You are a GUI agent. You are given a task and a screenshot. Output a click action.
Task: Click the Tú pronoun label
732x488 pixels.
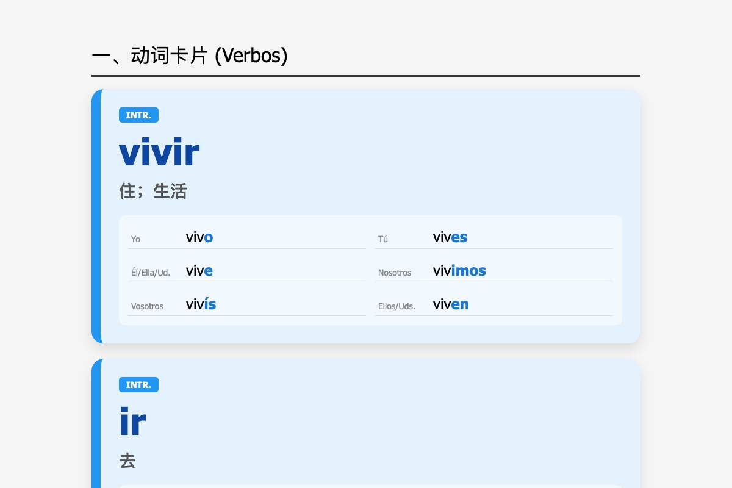click(383, 239)
